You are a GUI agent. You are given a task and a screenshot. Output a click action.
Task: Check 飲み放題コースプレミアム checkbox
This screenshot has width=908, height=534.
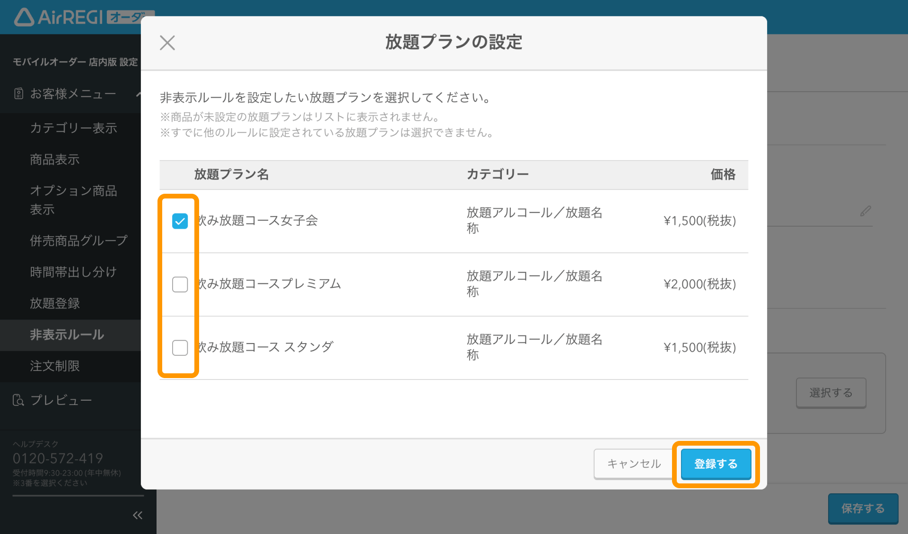click(180, 284)
